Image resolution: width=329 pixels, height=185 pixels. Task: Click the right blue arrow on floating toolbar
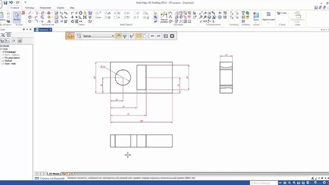(159, 36)
